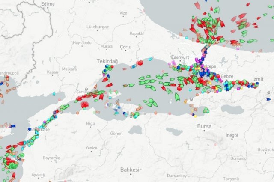Viewport: 274px width, 182px height.
Task: Select the Gönen town label
Action: coord(116,134)
